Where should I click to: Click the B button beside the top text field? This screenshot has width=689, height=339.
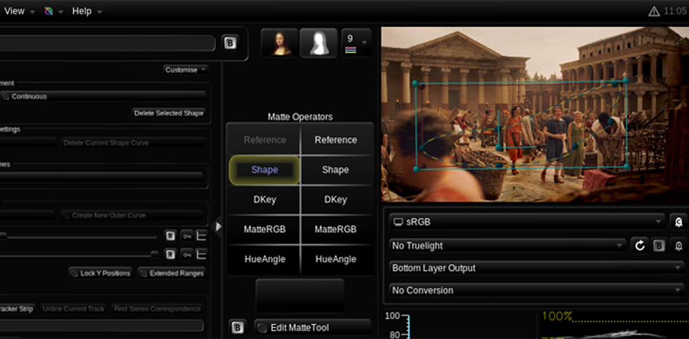pyautogui.click(x=230, y=43)
